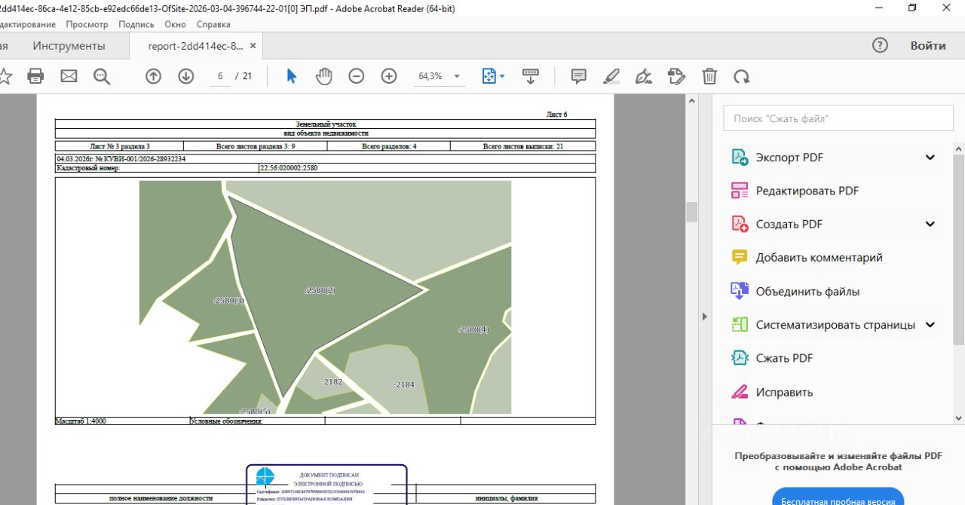Click parcel label :2580(3) on map
965x505 pixels.
pyautogui.click(x=228, y=300)
